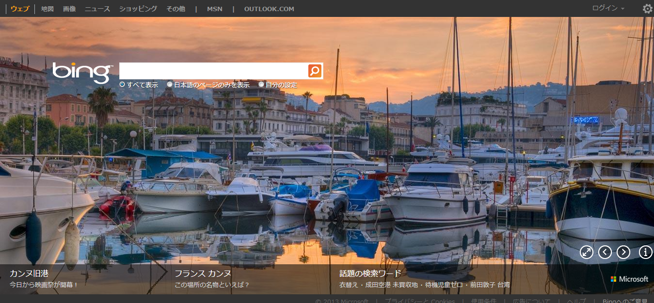The height and width of the screenshot is (303, 654).
Task: Switch to the 地図 tab
Action: (48, 9)
